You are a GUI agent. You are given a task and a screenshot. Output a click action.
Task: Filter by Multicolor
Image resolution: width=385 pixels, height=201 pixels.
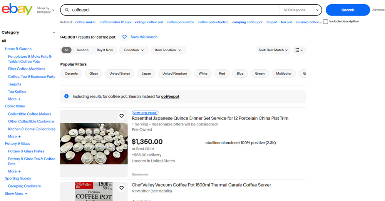click(x=284, y=74)
